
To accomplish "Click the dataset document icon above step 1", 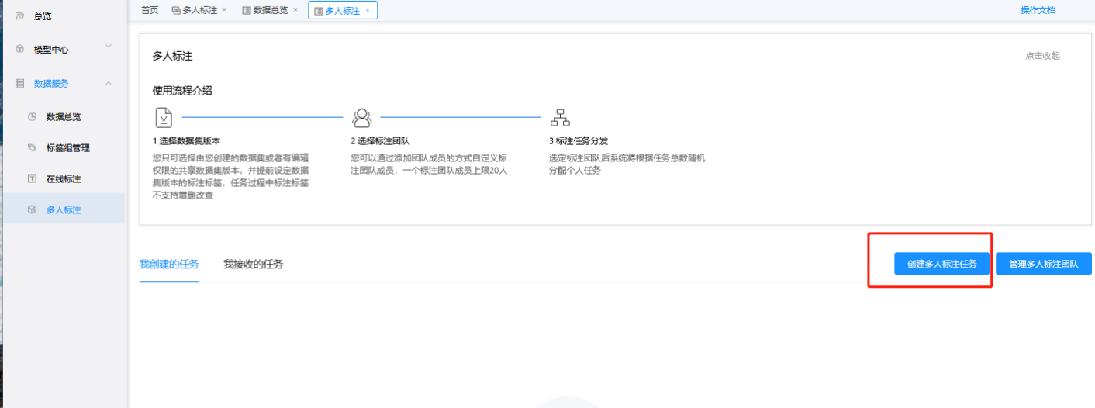I will 164,117.
